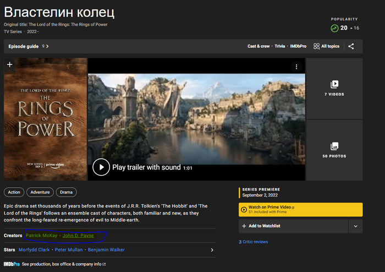Click Watch on Prime Video button
This screenshot has width=385, height=272.
(x=300, y=210)
